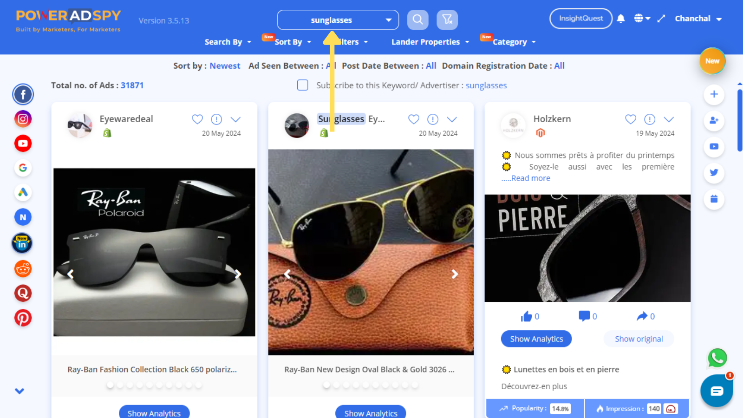Click Show Analytics on Holzkern ad
This screenshot has height=418, width=743.
[536, 339]
